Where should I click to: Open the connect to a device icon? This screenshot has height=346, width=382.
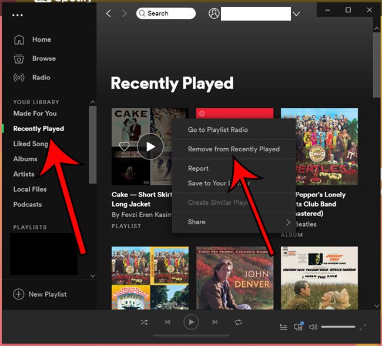299,327
